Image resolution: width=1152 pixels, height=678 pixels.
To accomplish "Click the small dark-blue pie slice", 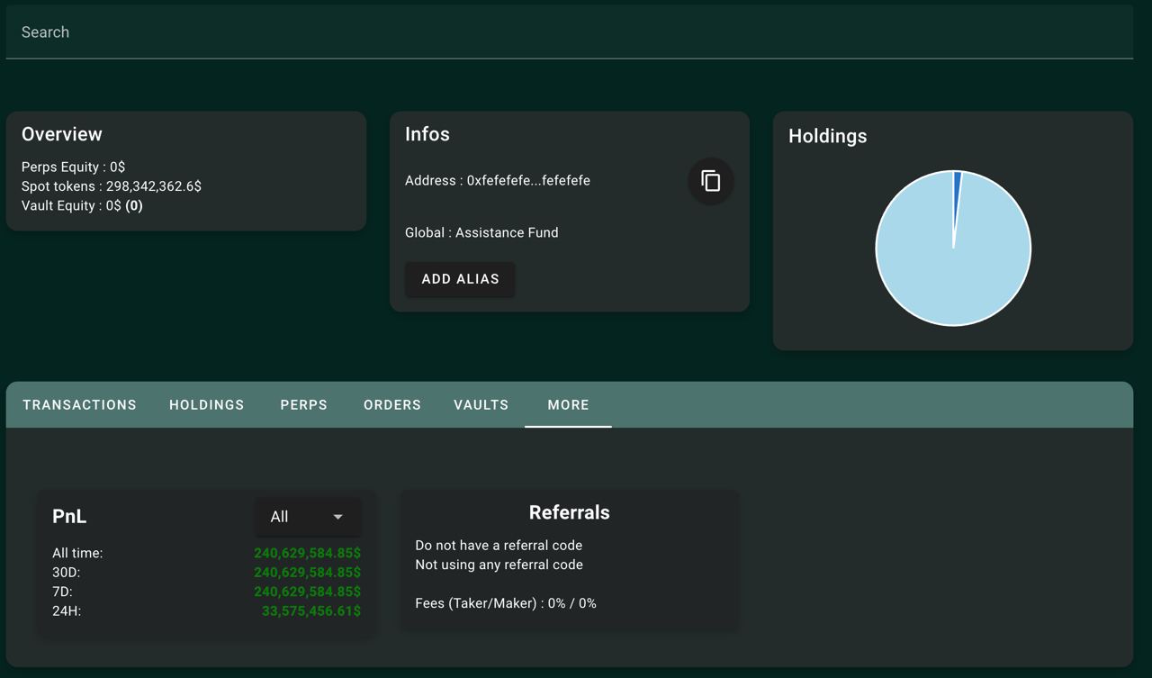I will tap(957, 194).
